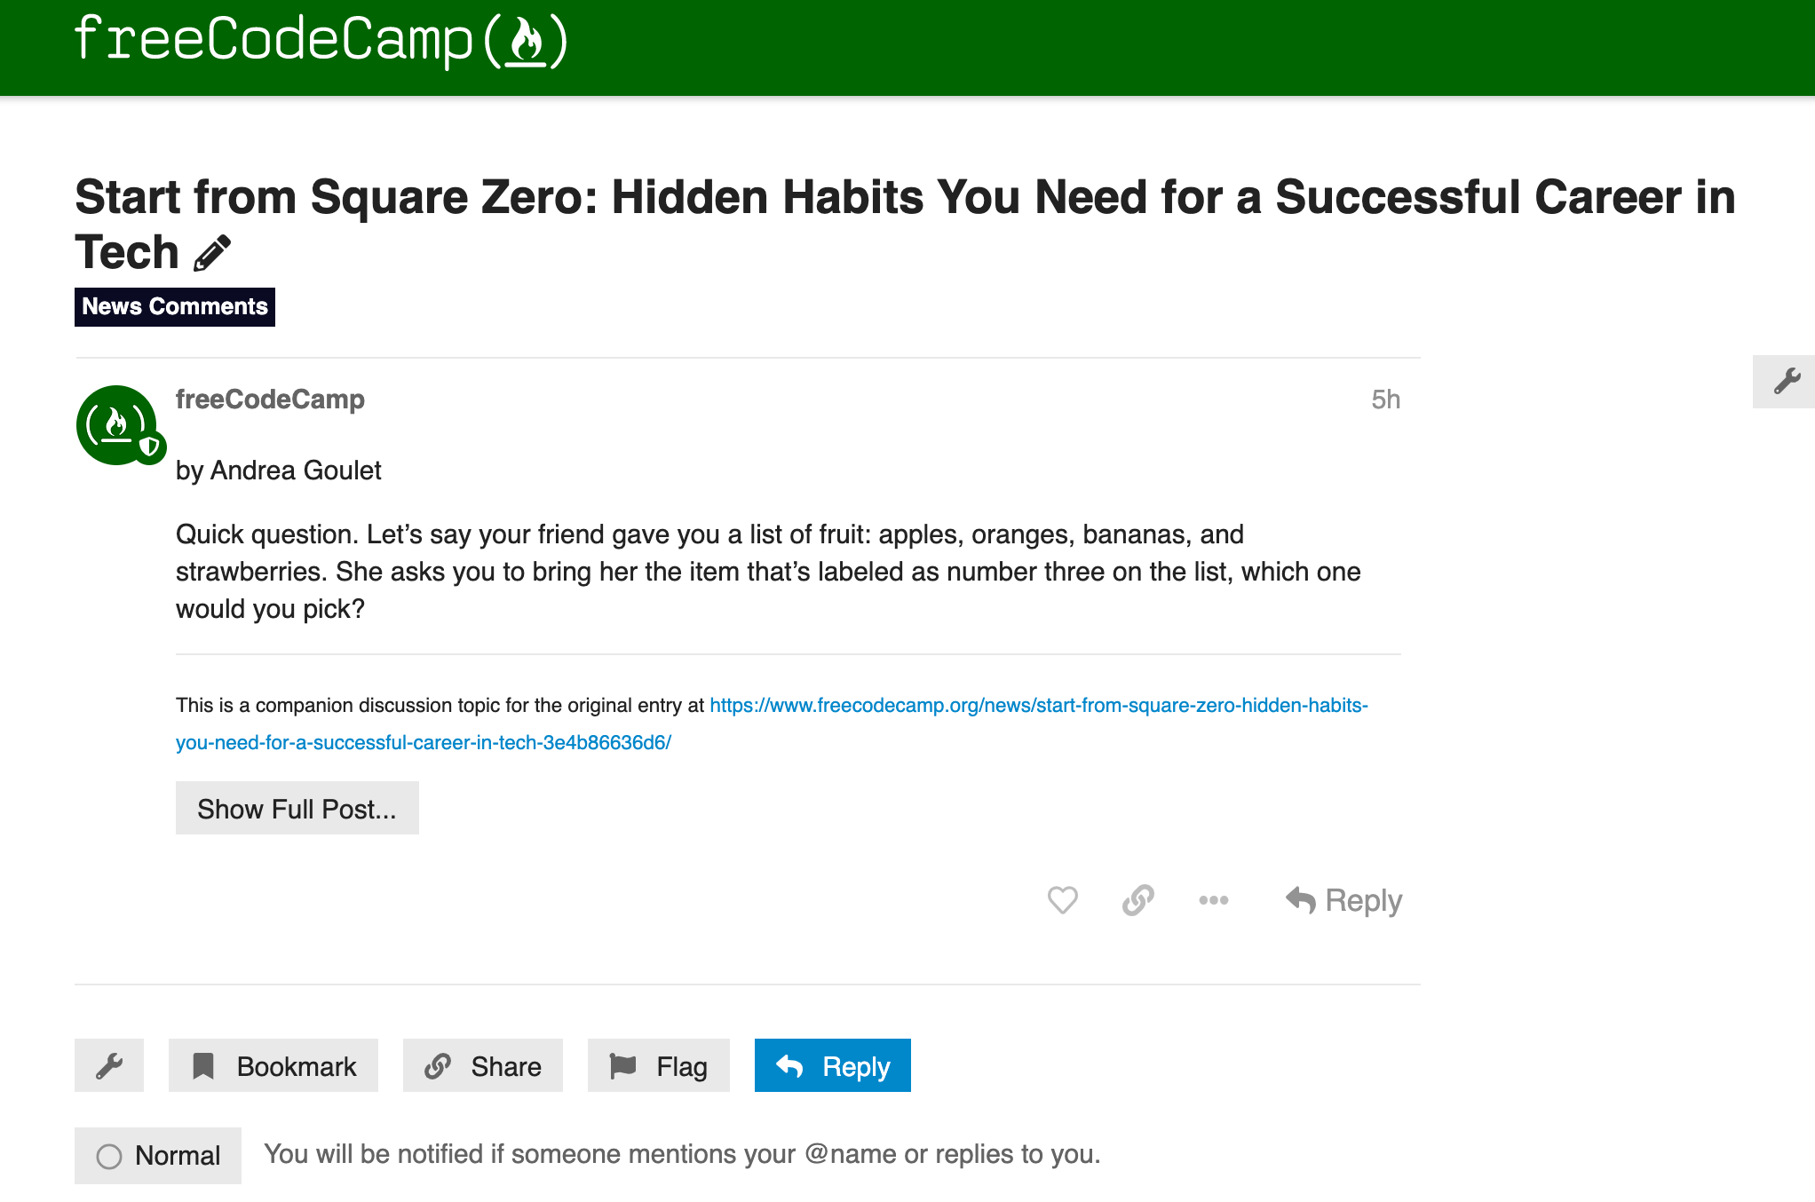Click the 5h post timestamp
Image resolution: width=1815 pixels, height=1202 pixels.
coord(1386,399)
